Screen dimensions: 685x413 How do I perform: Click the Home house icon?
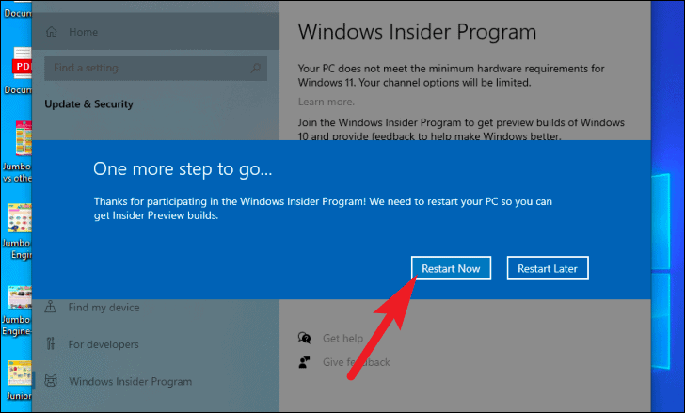[52, 32]
